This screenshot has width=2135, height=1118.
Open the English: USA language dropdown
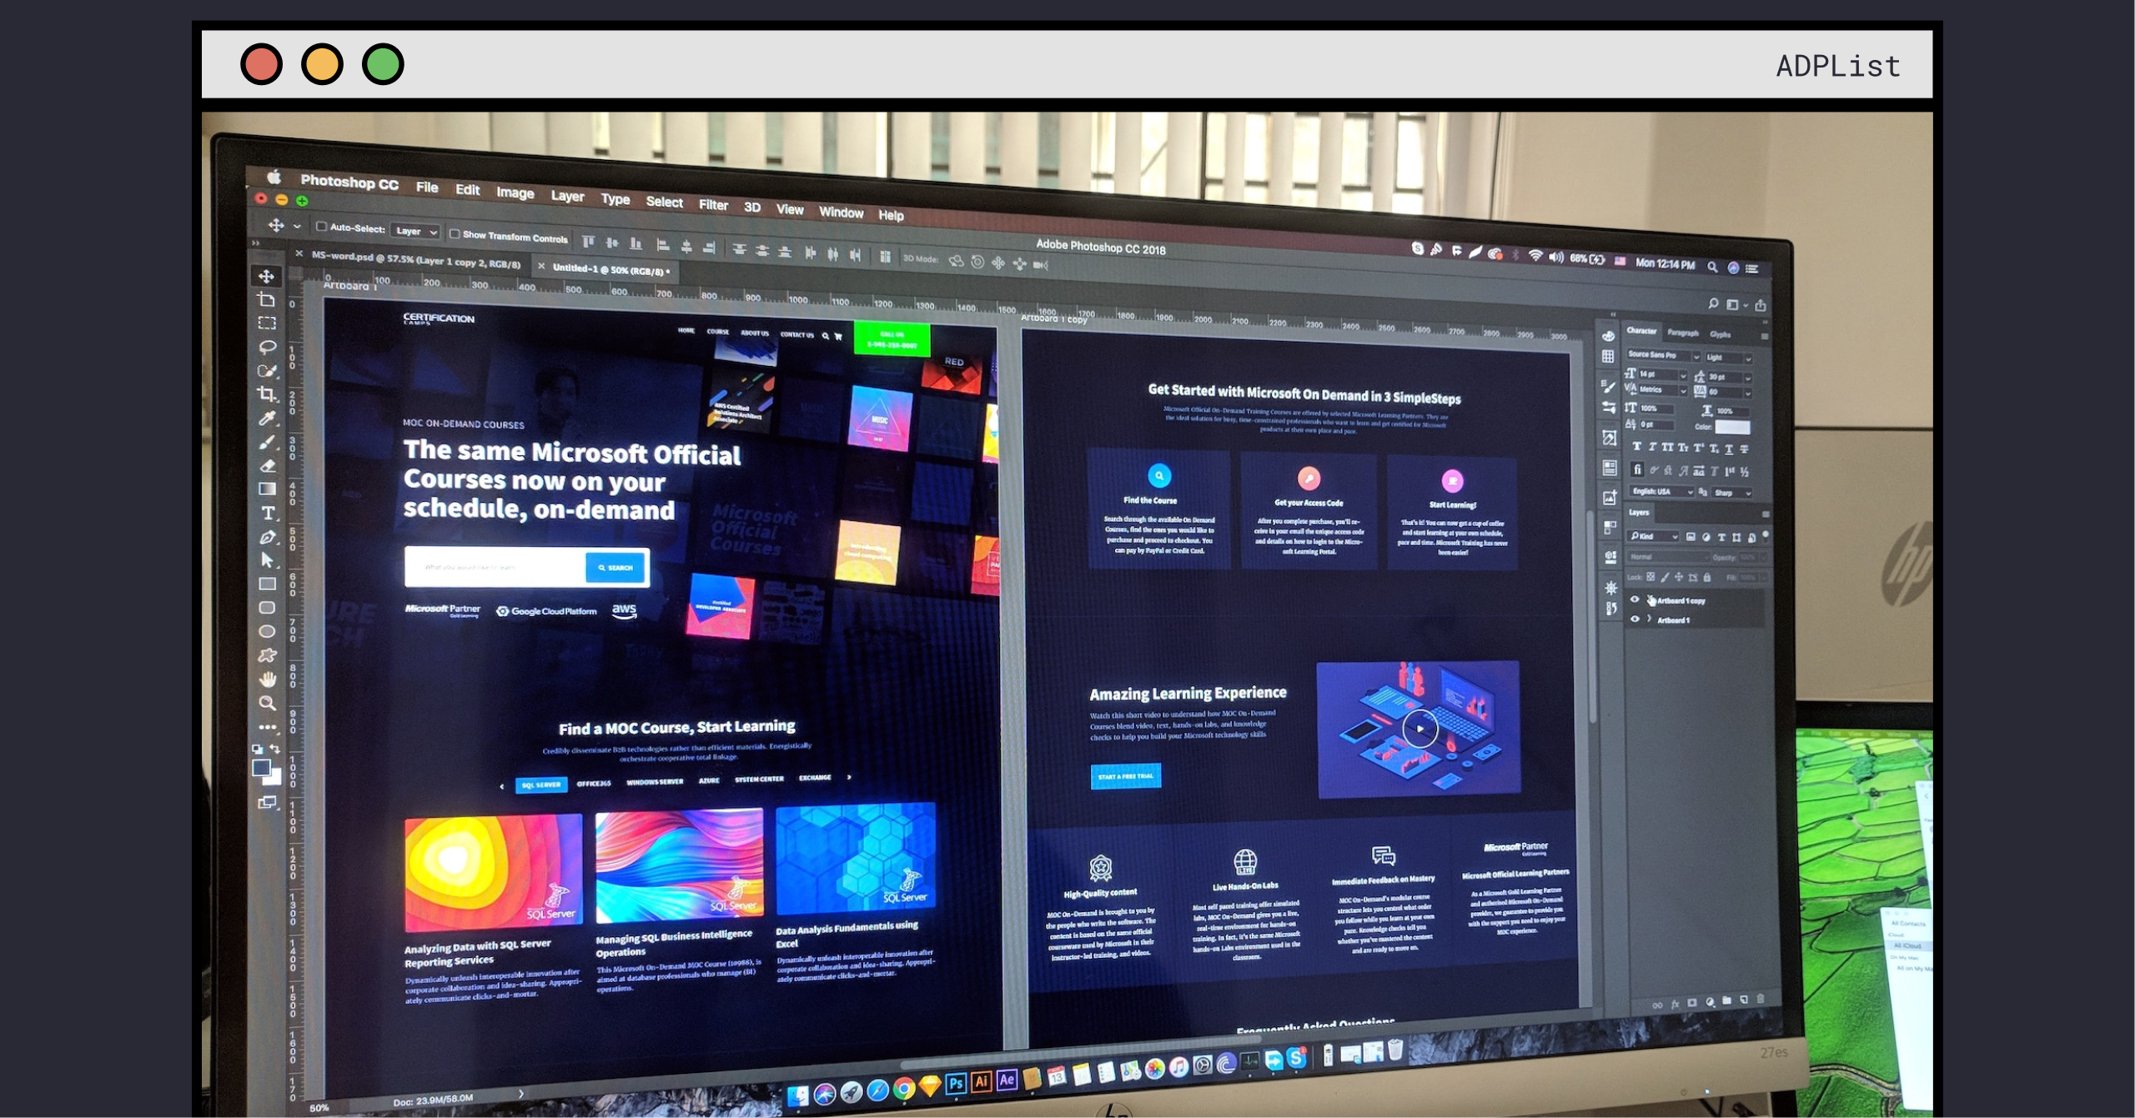1661,491
